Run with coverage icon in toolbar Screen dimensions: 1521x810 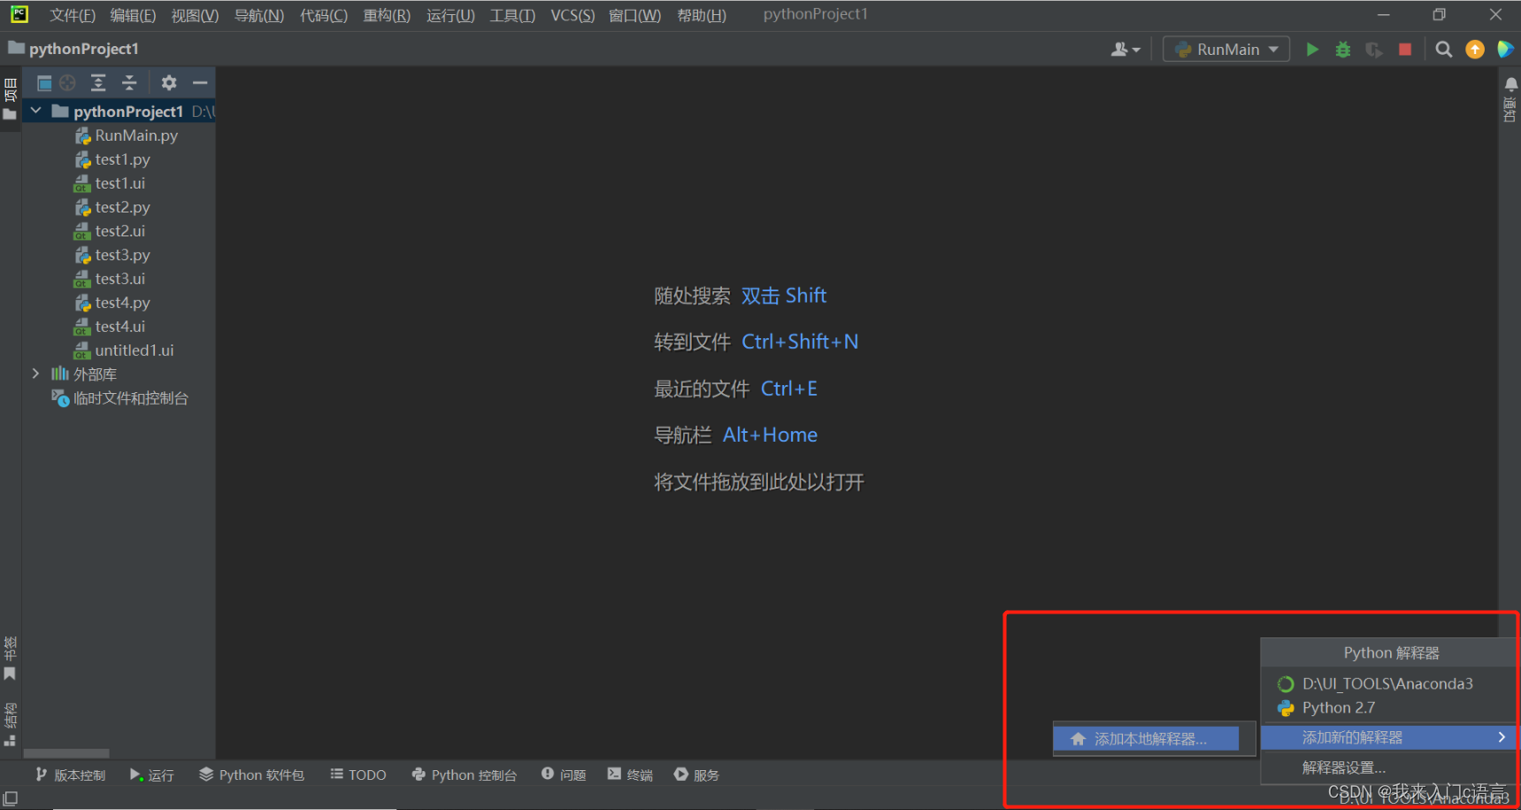point(1373,50)
